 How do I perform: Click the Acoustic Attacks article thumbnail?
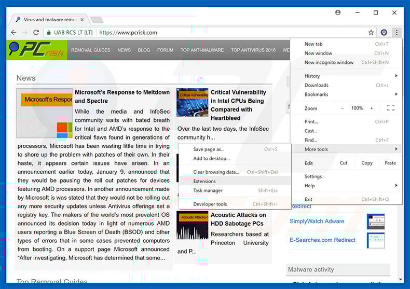(x=193, y=226)
